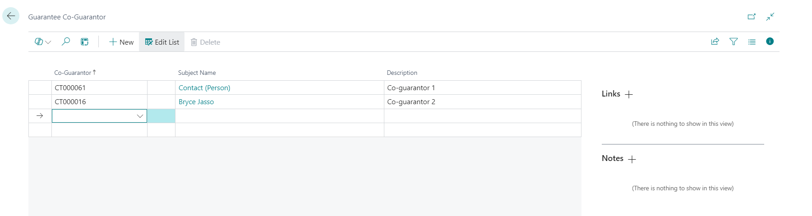The height and width of the screenshot is (216, 812).
Task: Expand the Co-Guarantor dropdown in new row
Action: 140,116
